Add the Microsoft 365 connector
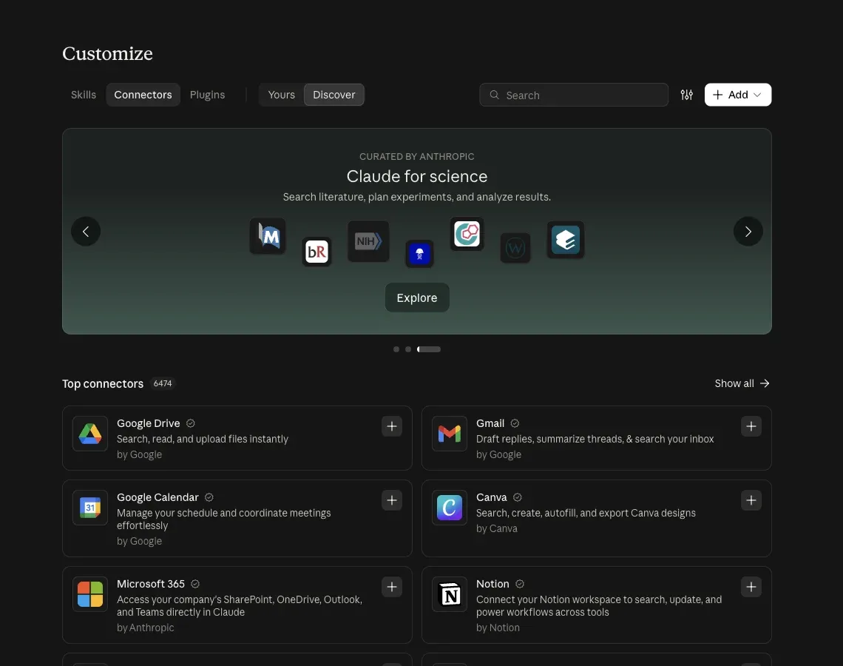 392,587
